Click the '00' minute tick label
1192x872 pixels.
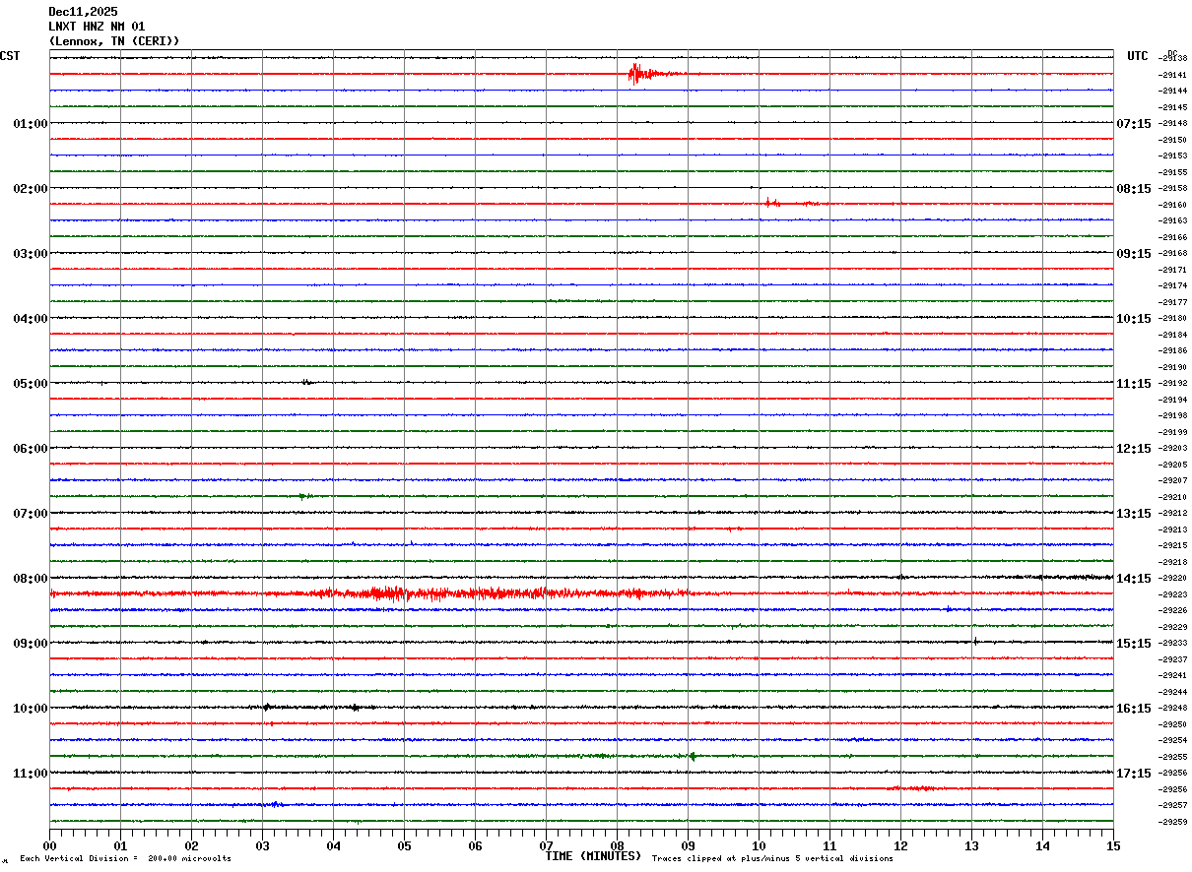point(49,845)
